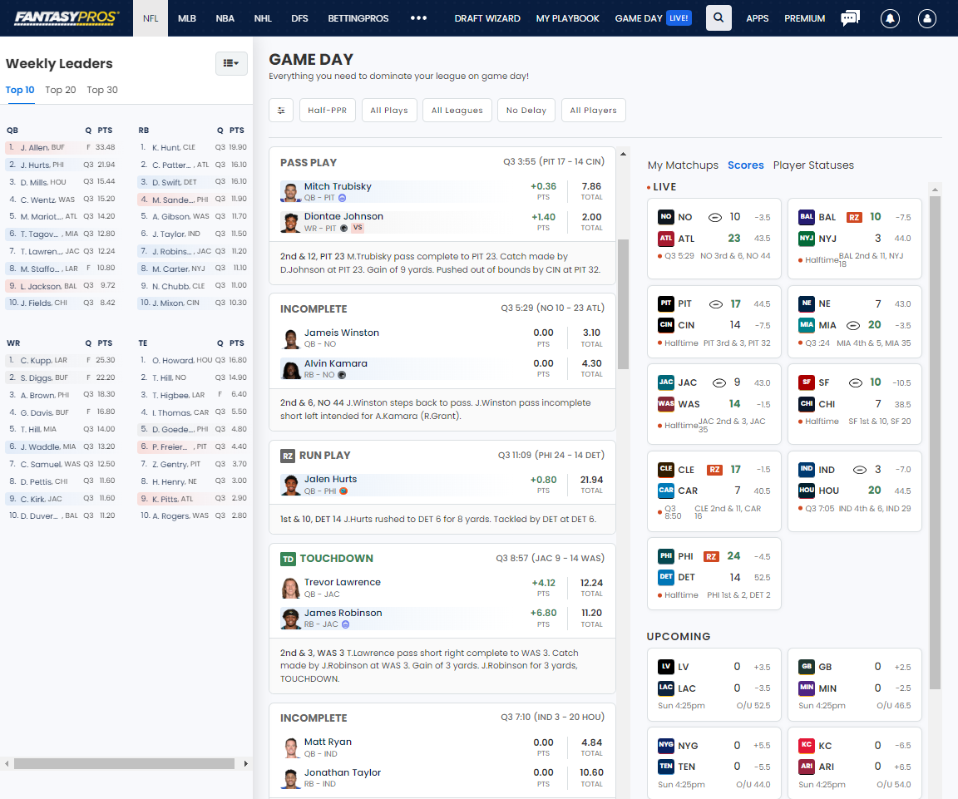Switch to Top 30 leaders tab
This screenshot has height=799, width=958.
[x=102, y=90]
